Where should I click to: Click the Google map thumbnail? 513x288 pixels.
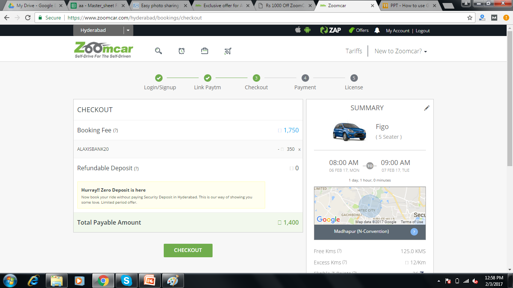click(370, 205)
